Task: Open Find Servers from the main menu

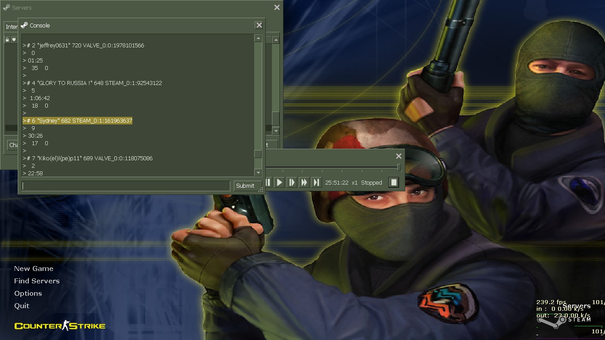Action: [37, 281]
